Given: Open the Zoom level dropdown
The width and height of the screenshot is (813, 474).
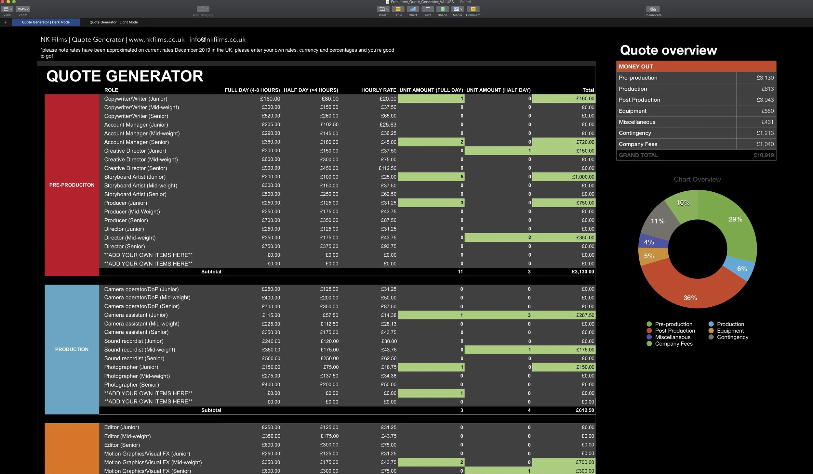Looking at the screenshot, I should click(22, 9).
